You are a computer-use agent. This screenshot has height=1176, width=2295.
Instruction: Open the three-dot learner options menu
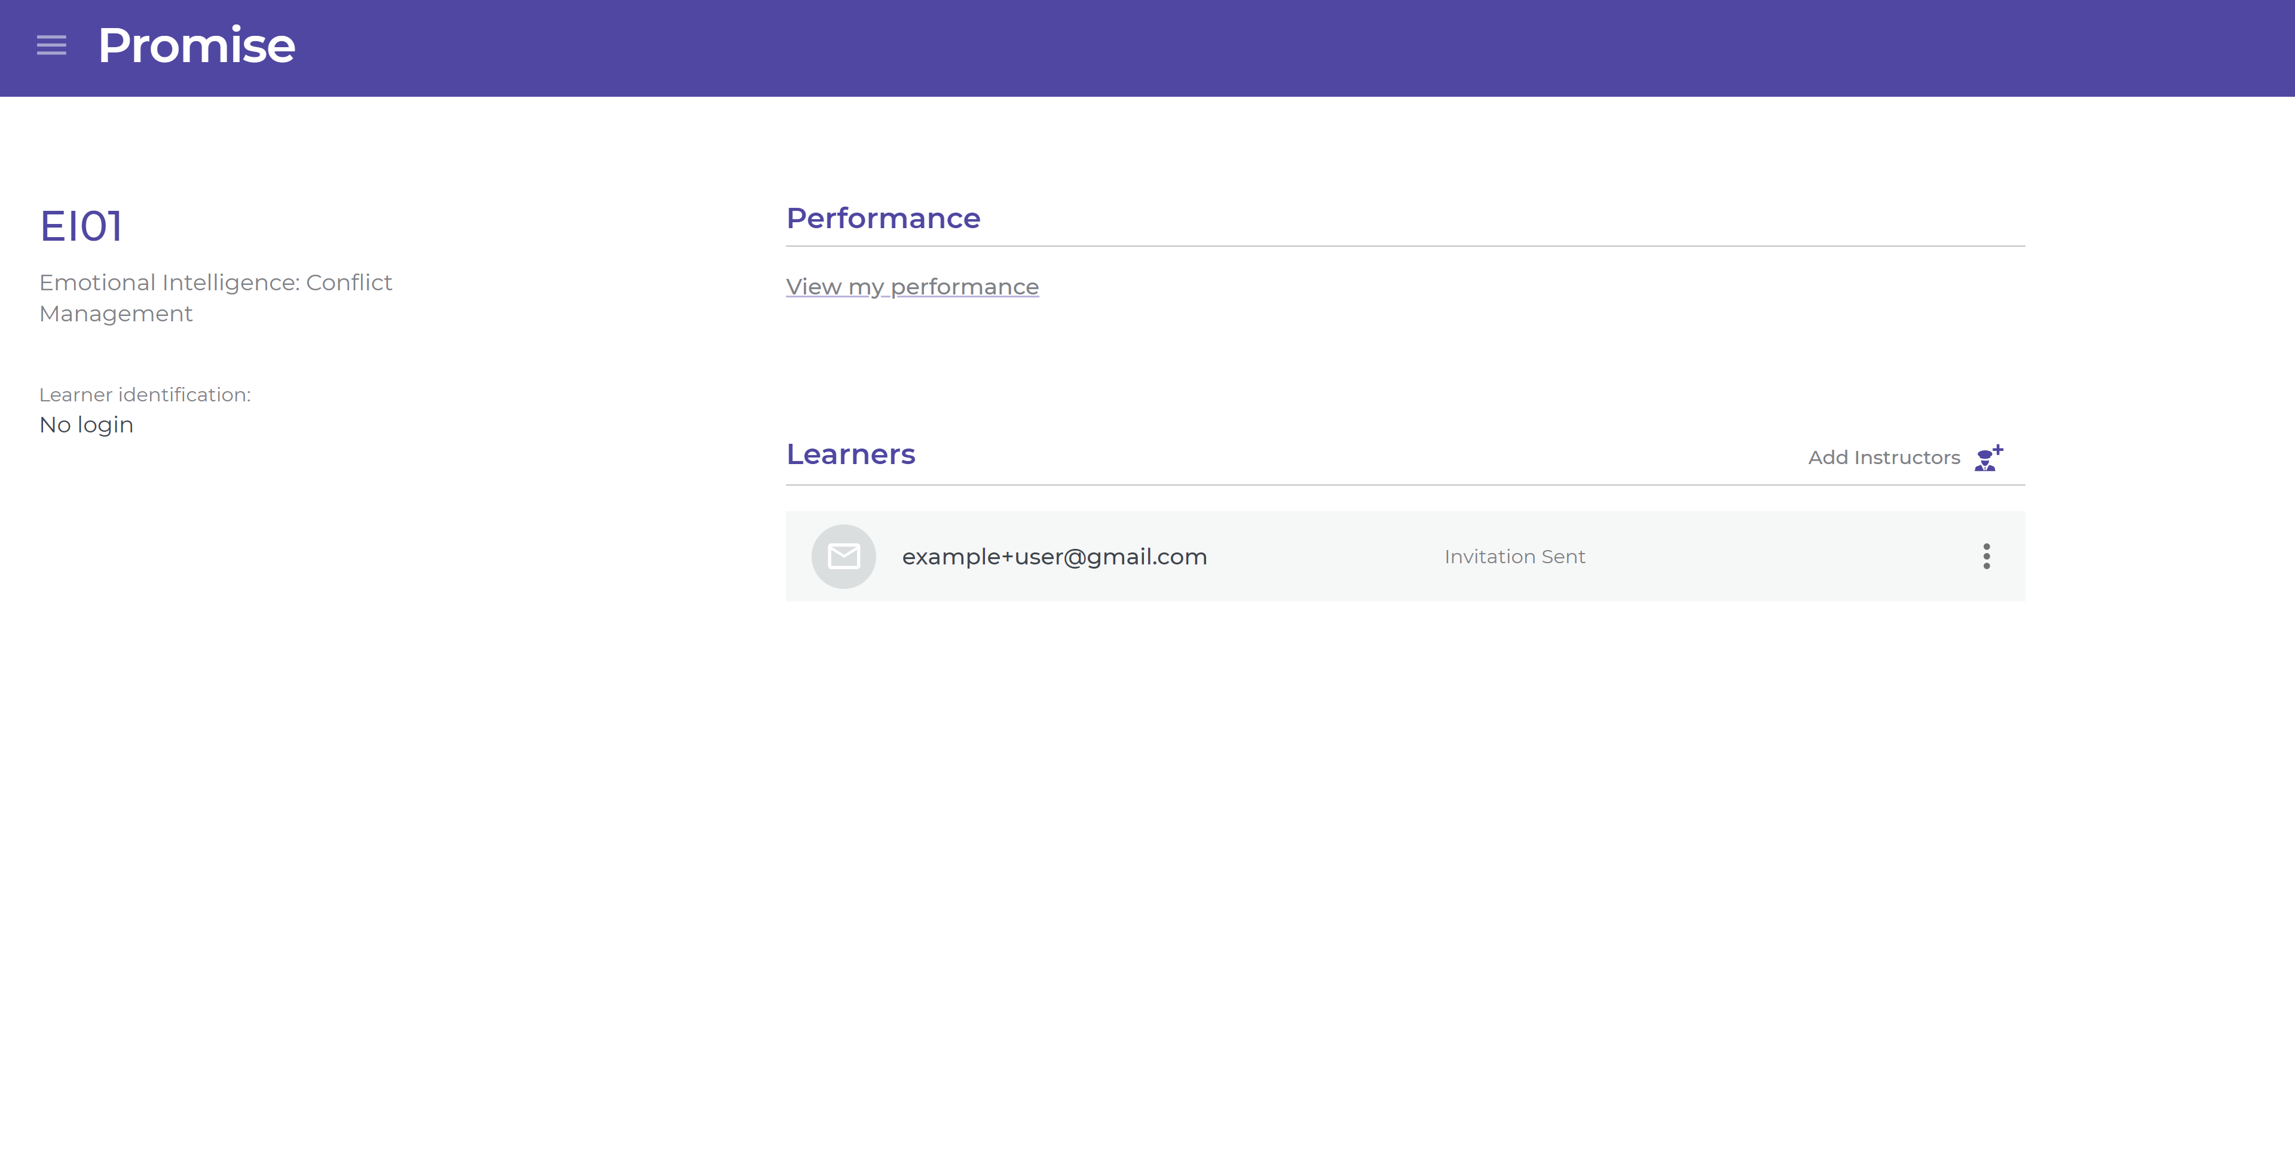pyautogui.click(x=1986, y=557)
